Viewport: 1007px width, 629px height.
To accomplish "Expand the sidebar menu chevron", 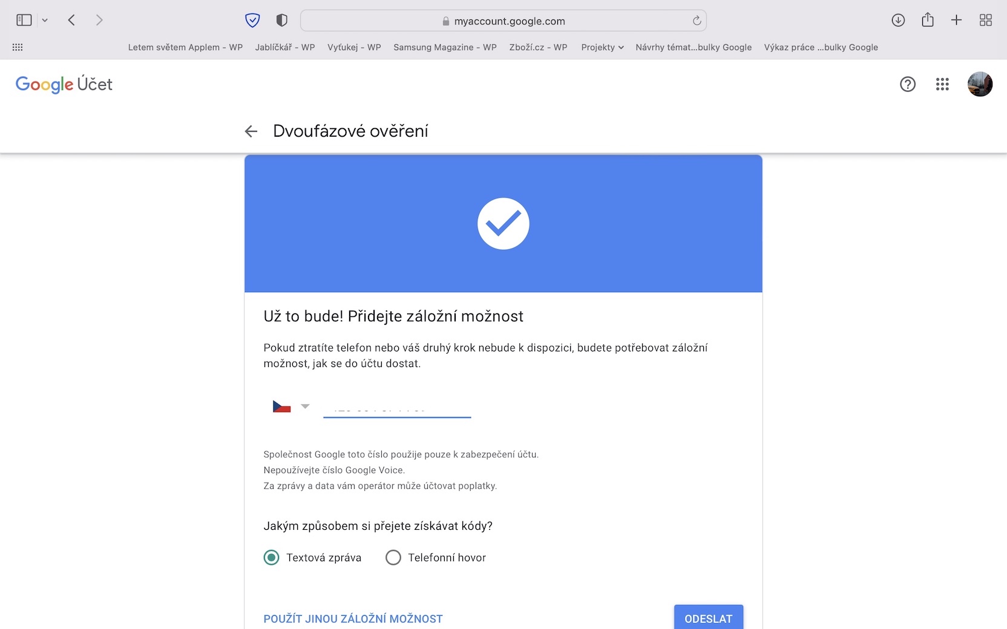I will click(45, 21).
